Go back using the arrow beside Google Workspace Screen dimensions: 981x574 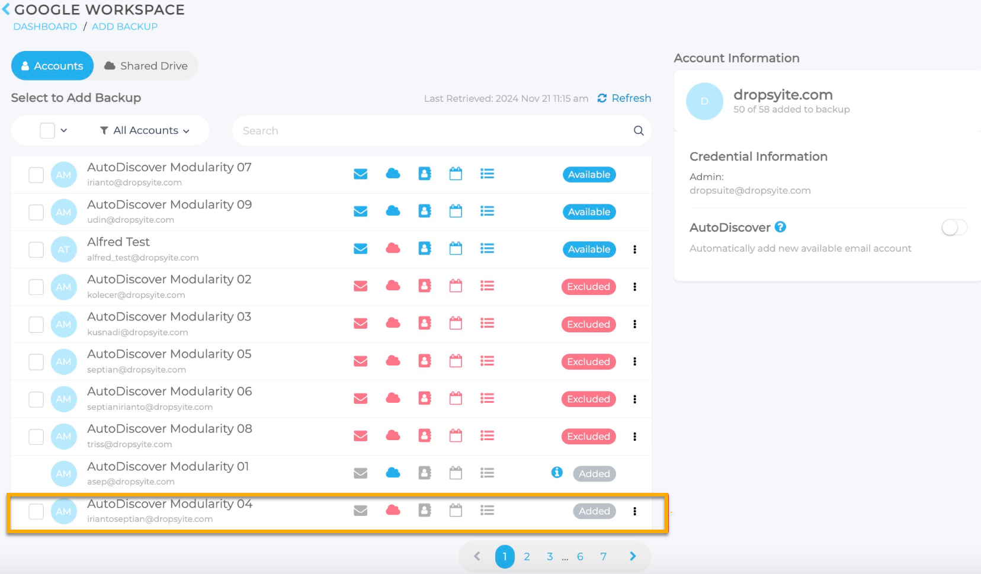(x=6, y=9)
